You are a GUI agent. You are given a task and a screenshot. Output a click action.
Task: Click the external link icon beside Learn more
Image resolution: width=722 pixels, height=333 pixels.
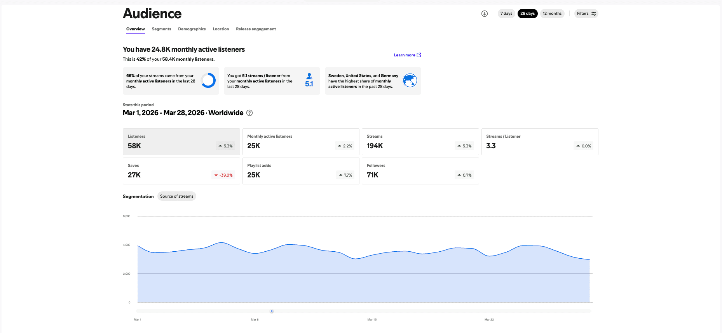[419, 55]
